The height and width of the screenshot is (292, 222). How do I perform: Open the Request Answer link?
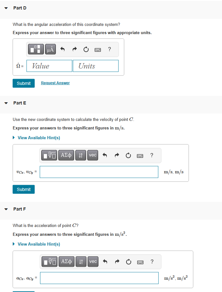pyautogui.click(x=55, y=83)
